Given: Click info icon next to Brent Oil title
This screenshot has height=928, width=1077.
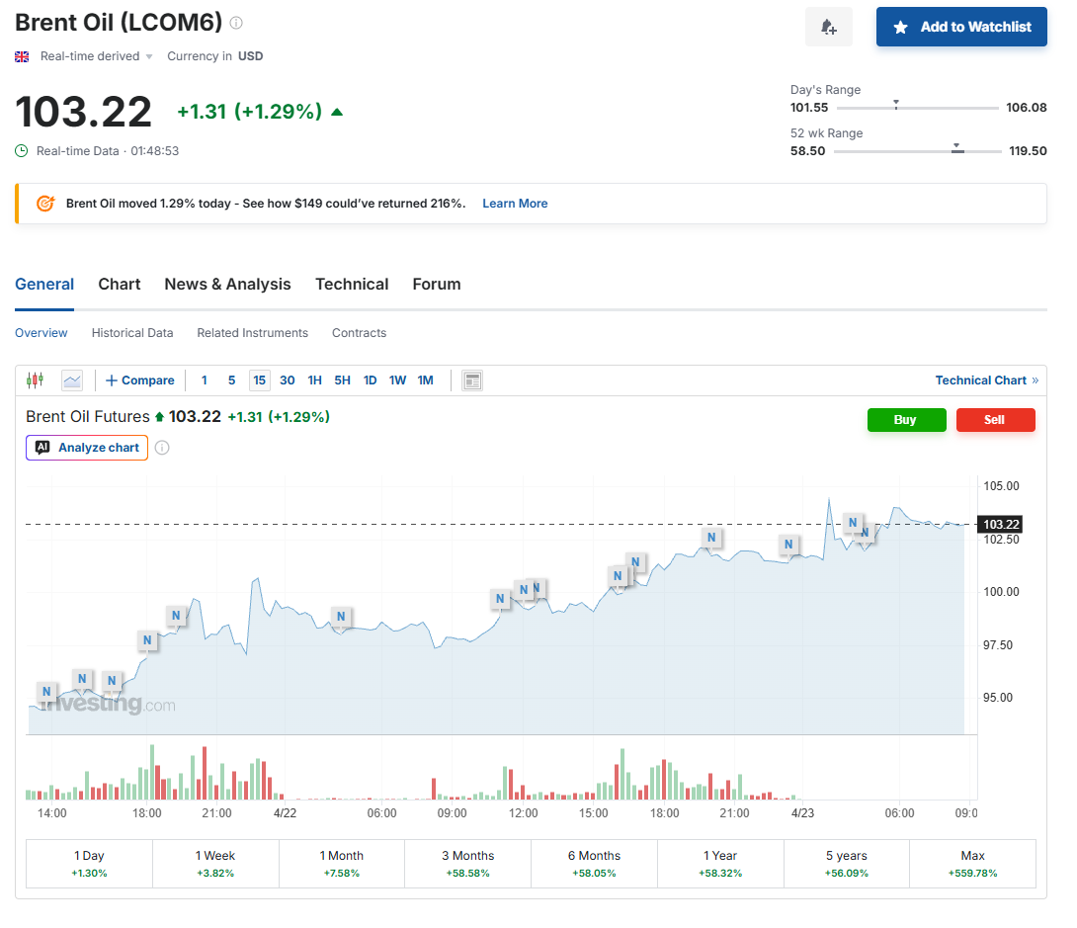Looking at the screenshot, I should pyautogui.click(x=236, y=23).
